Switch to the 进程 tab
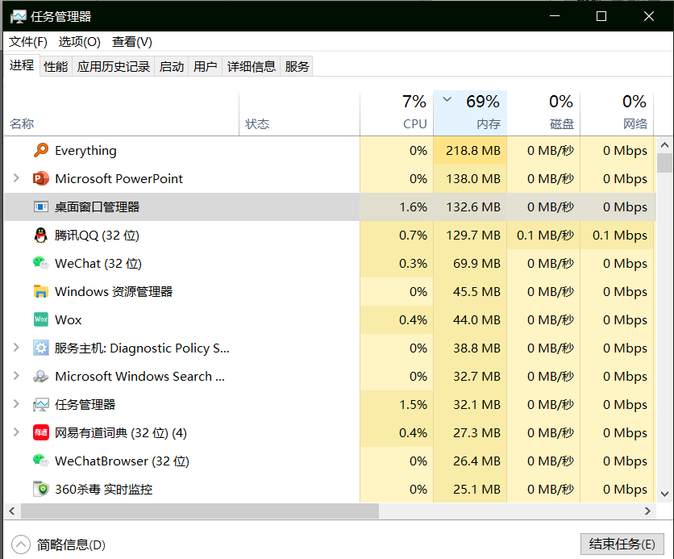The image size is (674, 559). tap(22, 65)
